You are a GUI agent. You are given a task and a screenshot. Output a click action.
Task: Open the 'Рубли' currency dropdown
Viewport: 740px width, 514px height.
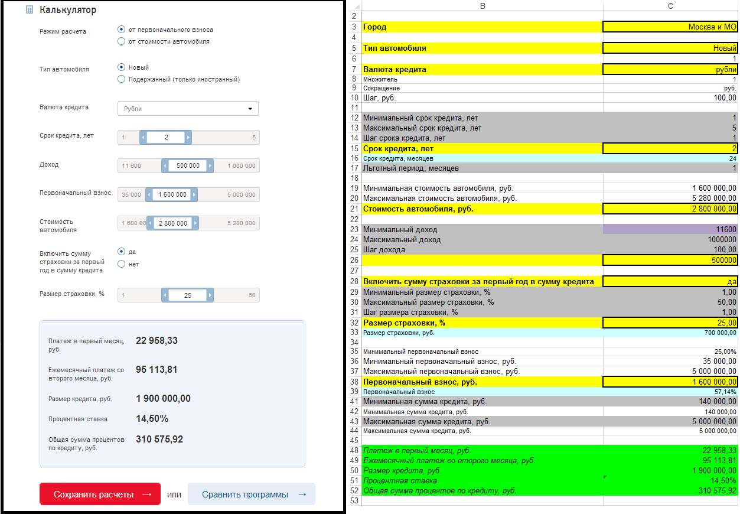point(188,109)
